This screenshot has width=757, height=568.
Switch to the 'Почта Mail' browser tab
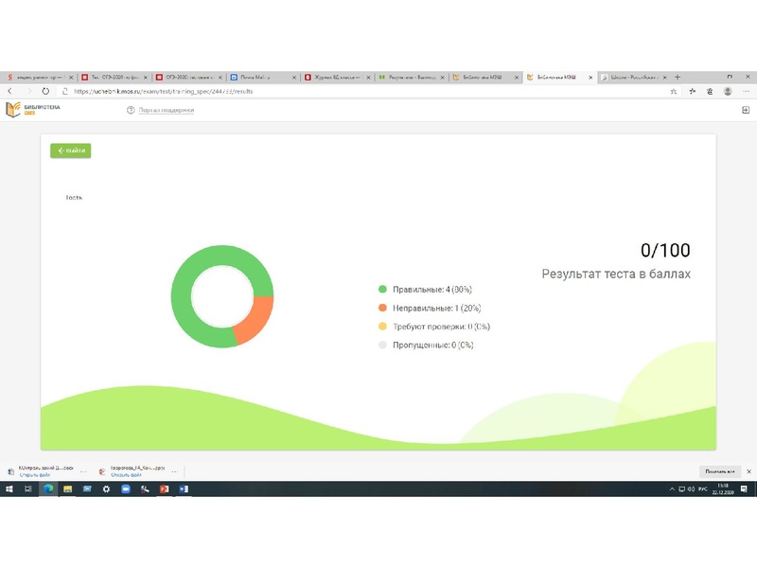tap(261, 77)
